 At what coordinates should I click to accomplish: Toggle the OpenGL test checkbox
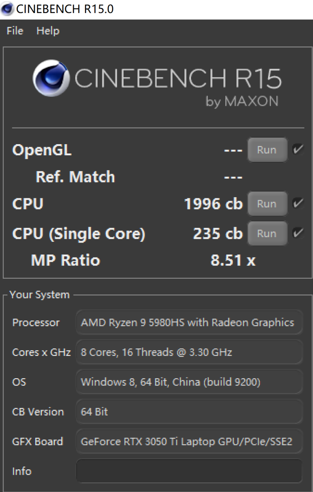tap(298, 150)
